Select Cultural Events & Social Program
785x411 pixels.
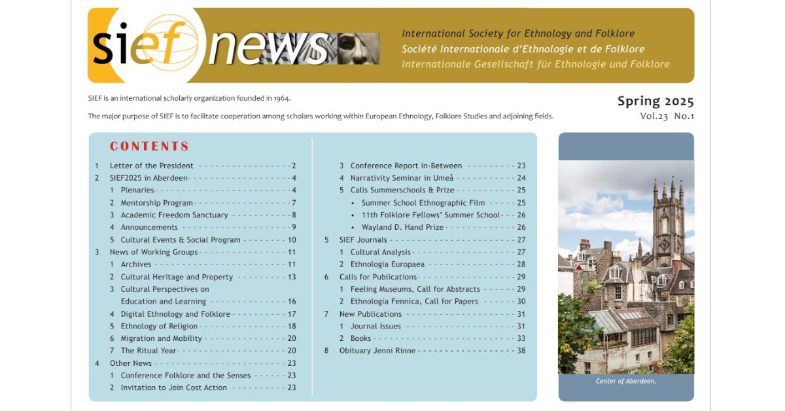coord(181,240)
